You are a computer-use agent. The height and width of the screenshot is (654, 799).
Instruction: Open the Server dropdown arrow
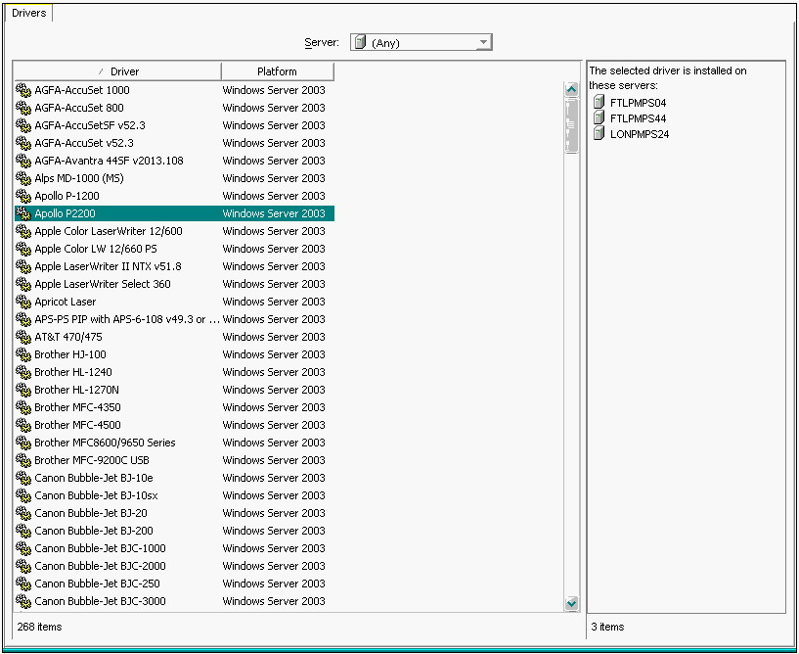click(x=483, y=42)
